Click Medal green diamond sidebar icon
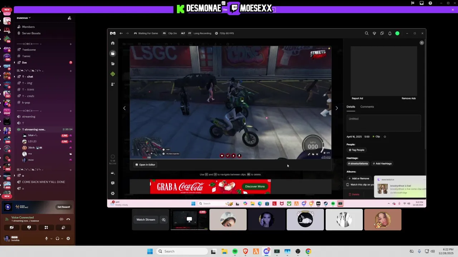Viewport: 458px width, 257px height. click(113, 74)
